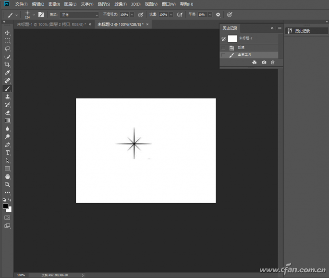Select the Dodge tool
The height and width of the screenshot is (278, 329).
tap(7, 136)
